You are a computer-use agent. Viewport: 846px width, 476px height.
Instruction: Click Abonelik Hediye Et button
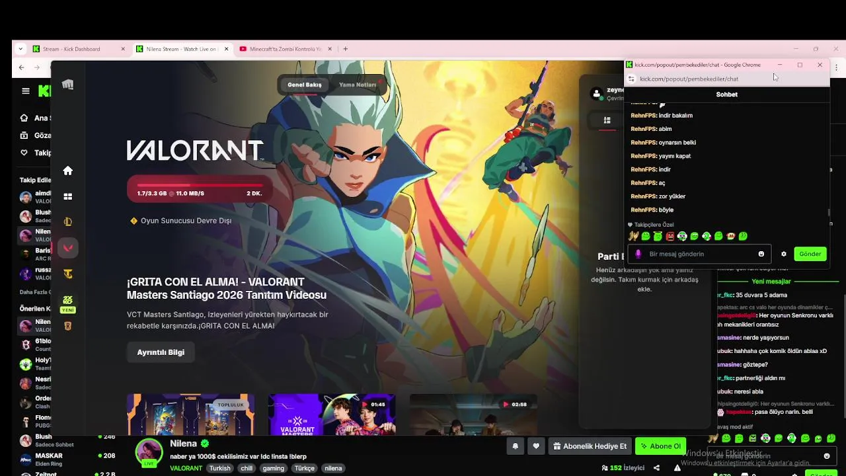[590, 446]
